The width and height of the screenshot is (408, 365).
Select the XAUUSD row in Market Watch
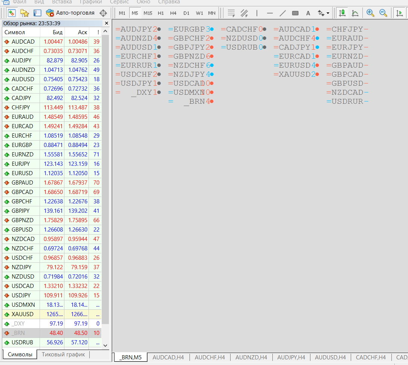click(52, 314)
